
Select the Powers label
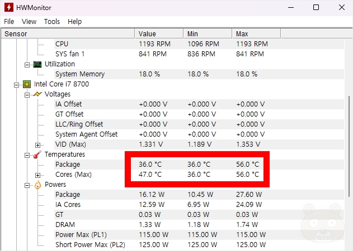(x=55, y=185)
